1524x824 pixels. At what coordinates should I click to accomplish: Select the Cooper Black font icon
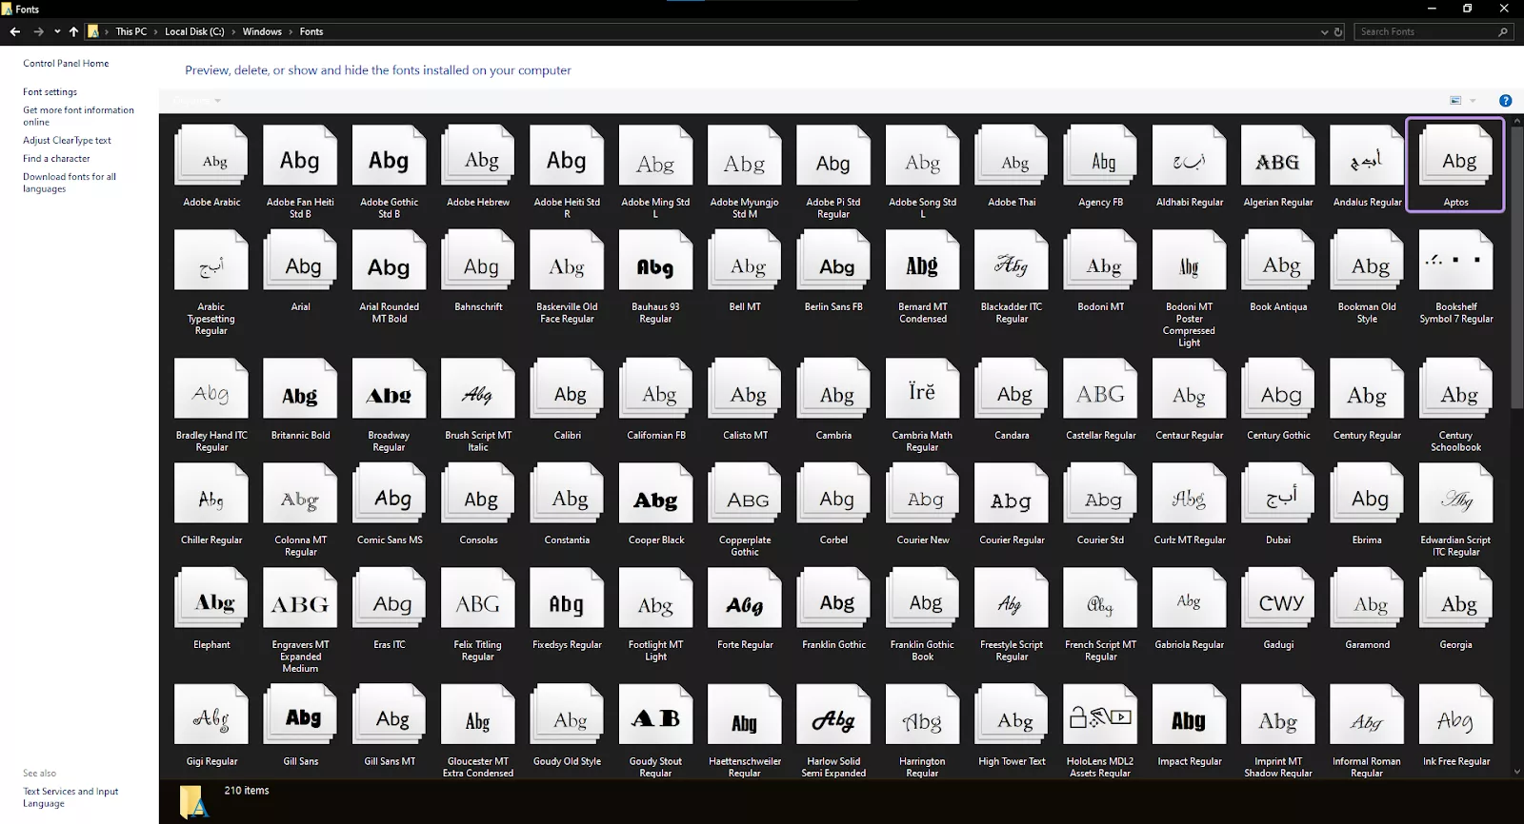[655, 493]
